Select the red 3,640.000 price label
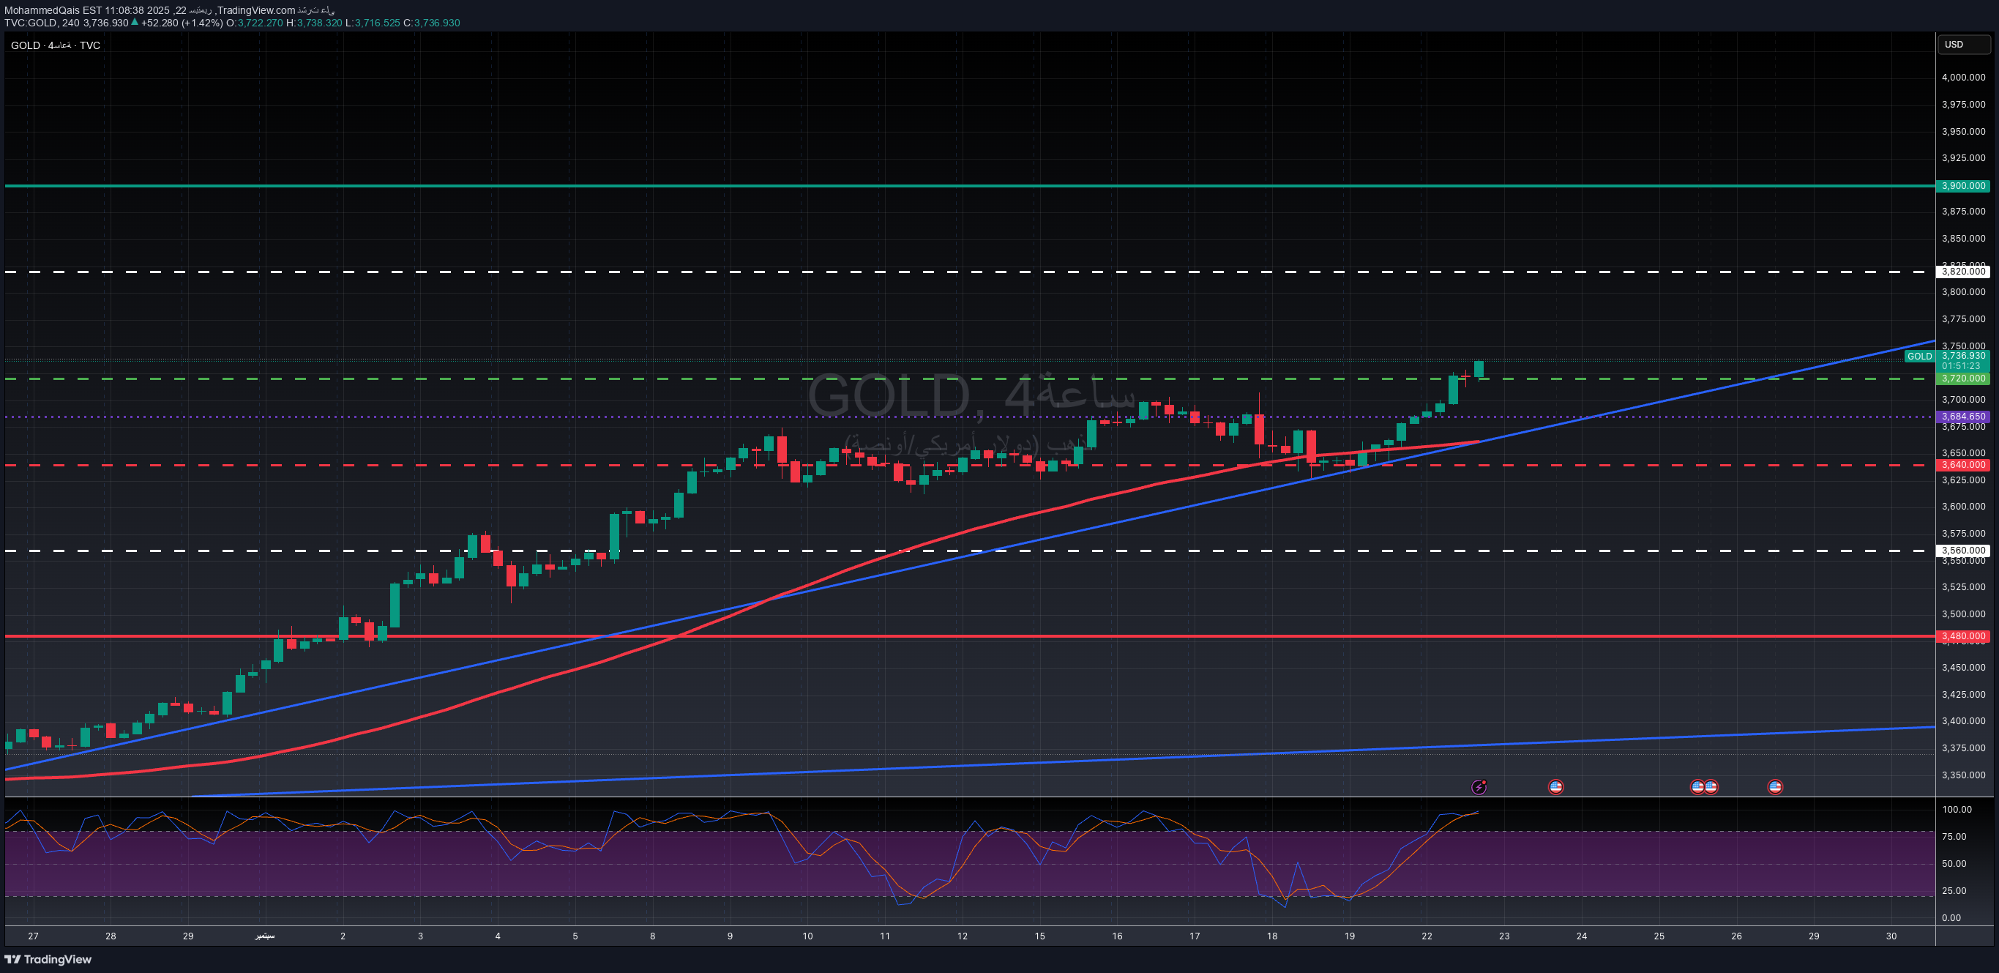The width and height of the screenshot is (1999, 973). click(1963, 465)
